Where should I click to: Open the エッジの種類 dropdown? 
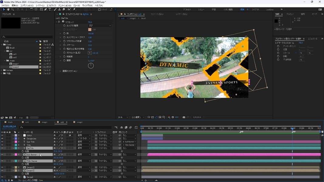click(100, 26)
